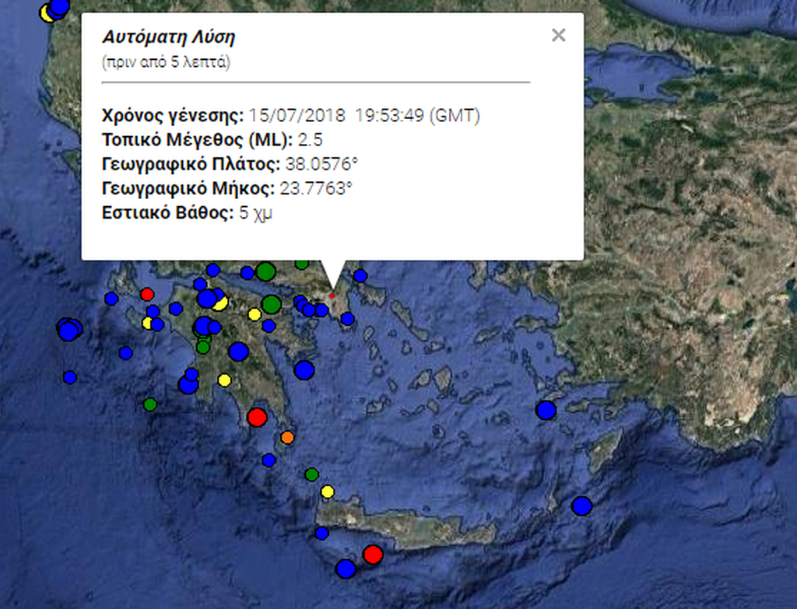Select the tiny red epicenter dot under popup pointer
This screenshot has width=797, height=609.
pyautogui.click(x=332, y=296)
